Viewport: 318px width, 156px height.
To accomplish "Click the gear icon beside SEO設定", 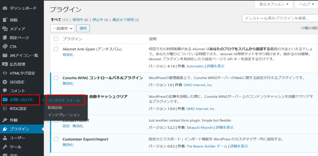I will coord(5,82).
